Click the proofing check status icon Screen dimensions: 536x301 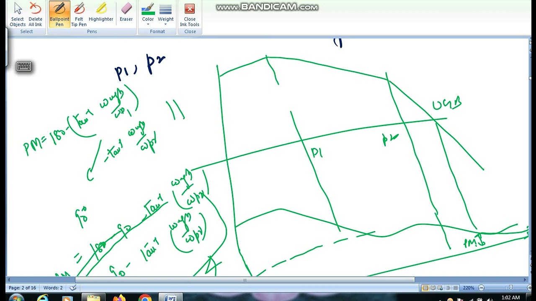point(73,288)
